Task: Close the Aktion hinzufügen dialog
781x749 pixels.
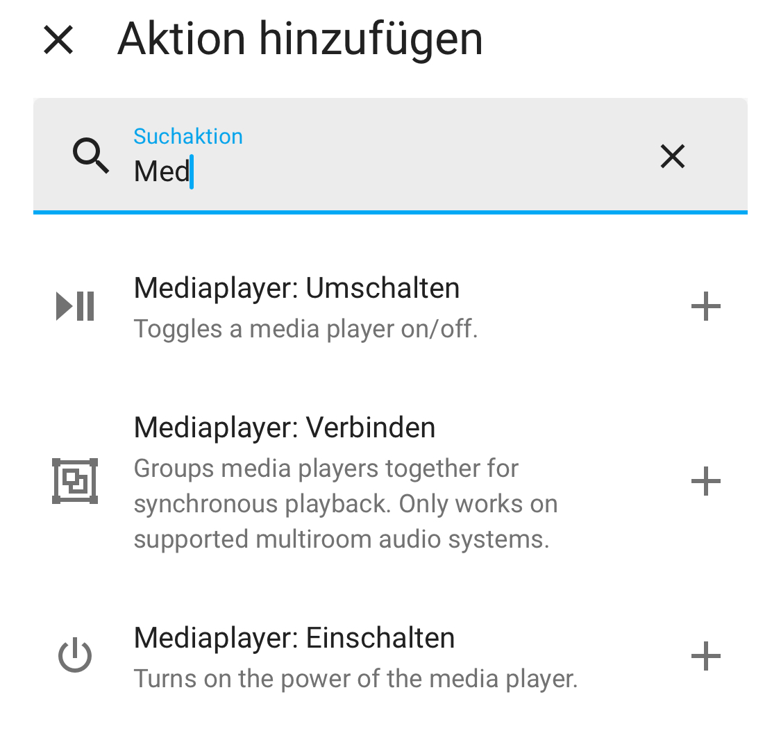Action: click(58, 40)
